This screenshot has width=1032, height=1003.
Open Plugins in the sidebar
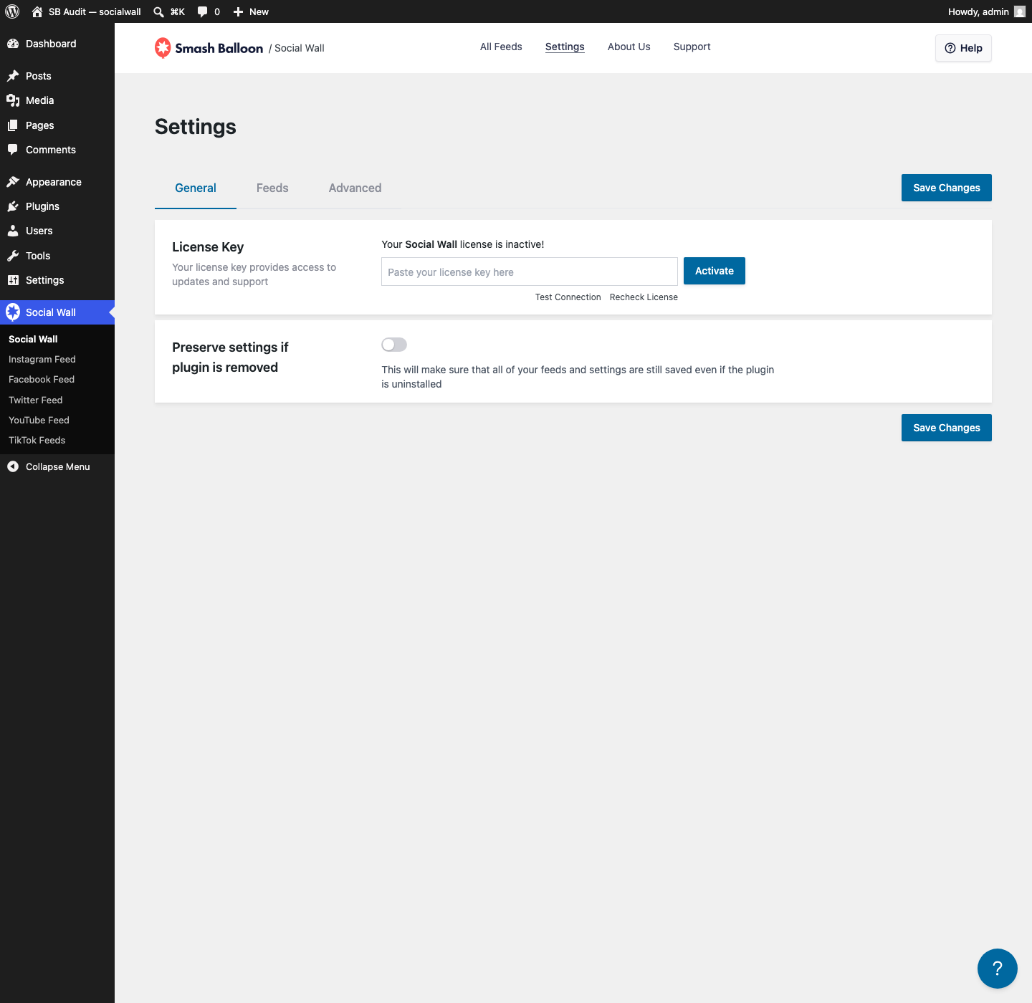(x=43, y=206)
